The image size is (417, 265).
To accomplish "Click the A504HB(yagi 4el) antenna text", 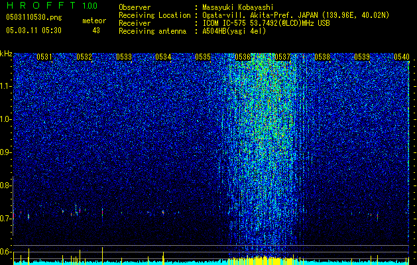I will tap(234, 31).
